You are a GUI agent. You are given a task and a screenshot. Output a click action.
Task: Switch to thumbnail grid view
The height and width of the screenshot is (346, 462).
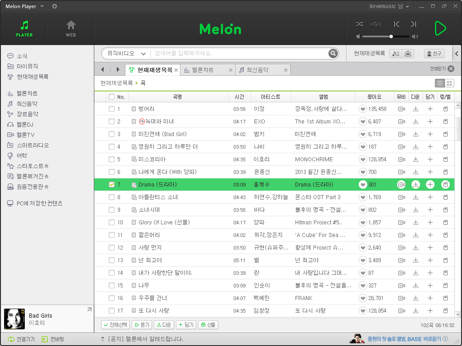[x=449, y=83]
